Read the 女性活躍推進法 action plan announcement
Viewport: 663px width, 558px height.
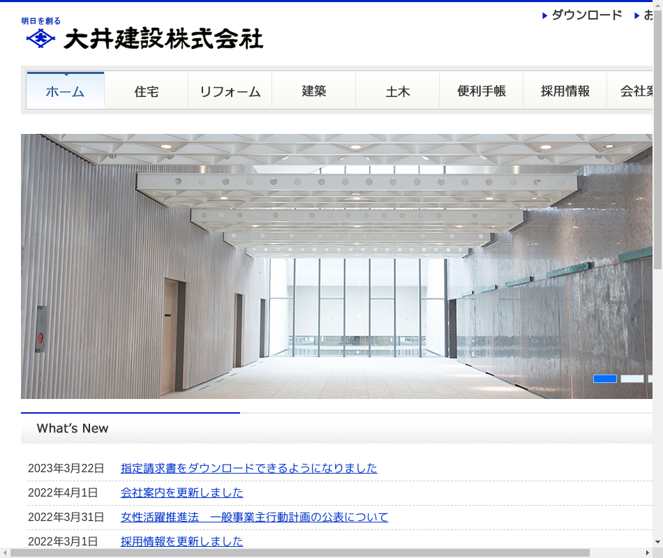254,517
